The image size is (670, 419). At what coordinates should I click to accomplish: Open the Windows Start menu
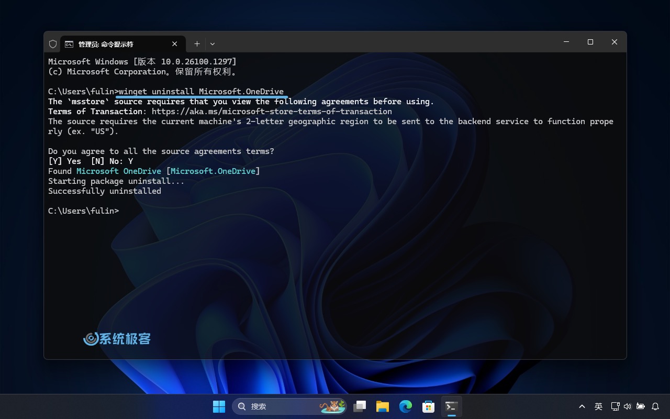pos(219,406)
